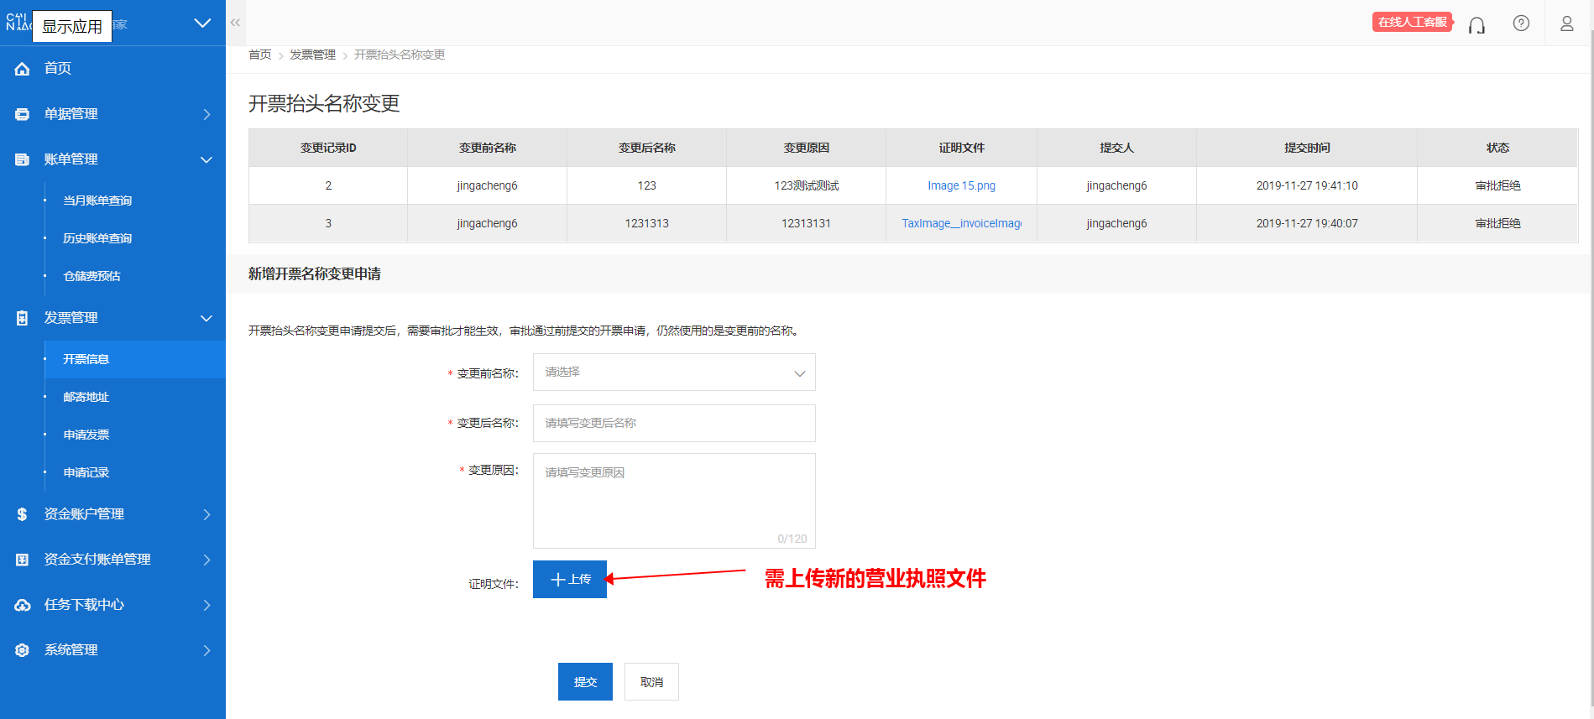Click the 证明文件 column header
Image resolution: width=1594 pixels, height=719 pixels.
[961, 148]
